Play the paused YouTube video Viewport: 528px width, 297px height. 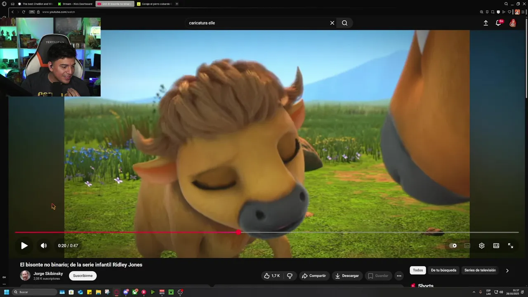(24, 245)
